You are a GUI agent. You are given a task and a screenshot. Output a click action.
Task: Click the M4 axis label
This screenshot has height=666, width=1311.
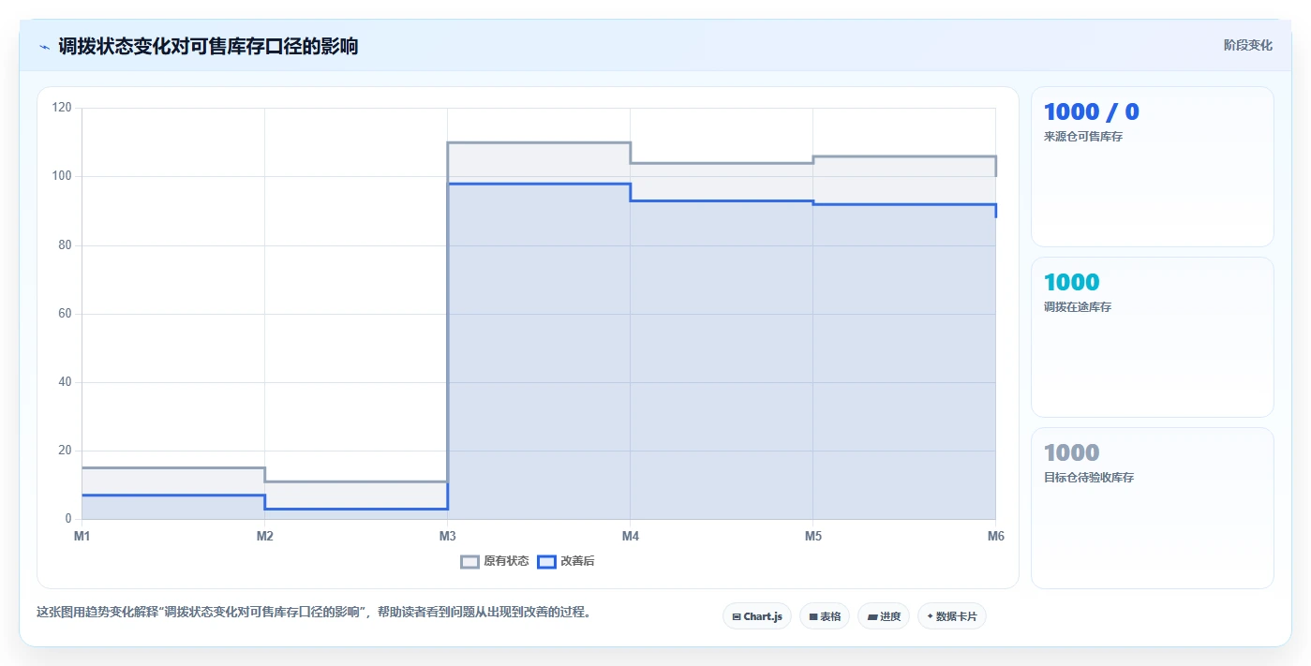(x=631, y=536)
